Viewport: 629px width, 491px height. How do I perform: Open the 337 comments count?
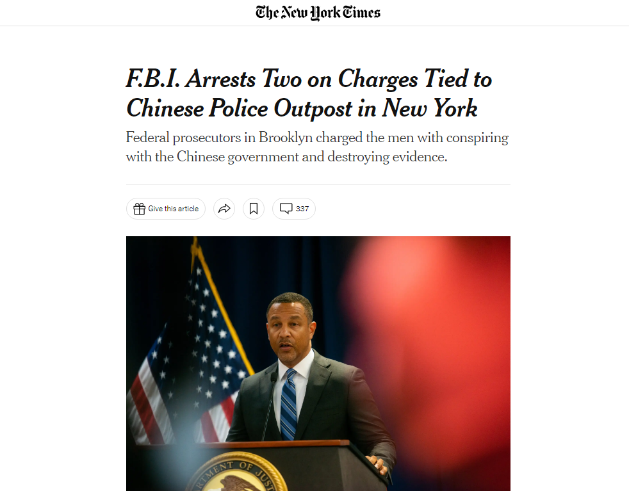302,209
